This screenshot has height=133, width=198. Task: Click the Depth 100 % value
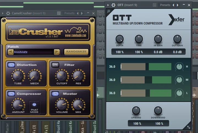pyautogui.click(x=120, y=52)
